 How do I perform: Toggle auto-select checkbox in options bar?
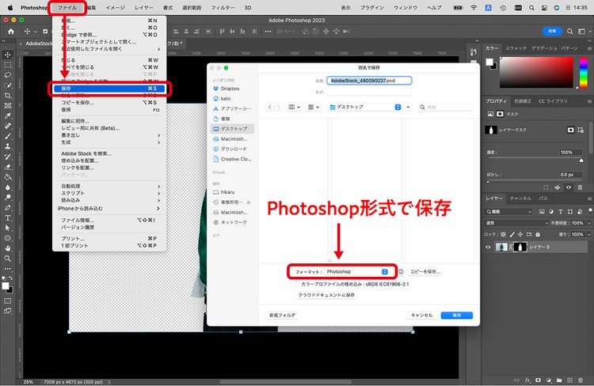point(45,32)
